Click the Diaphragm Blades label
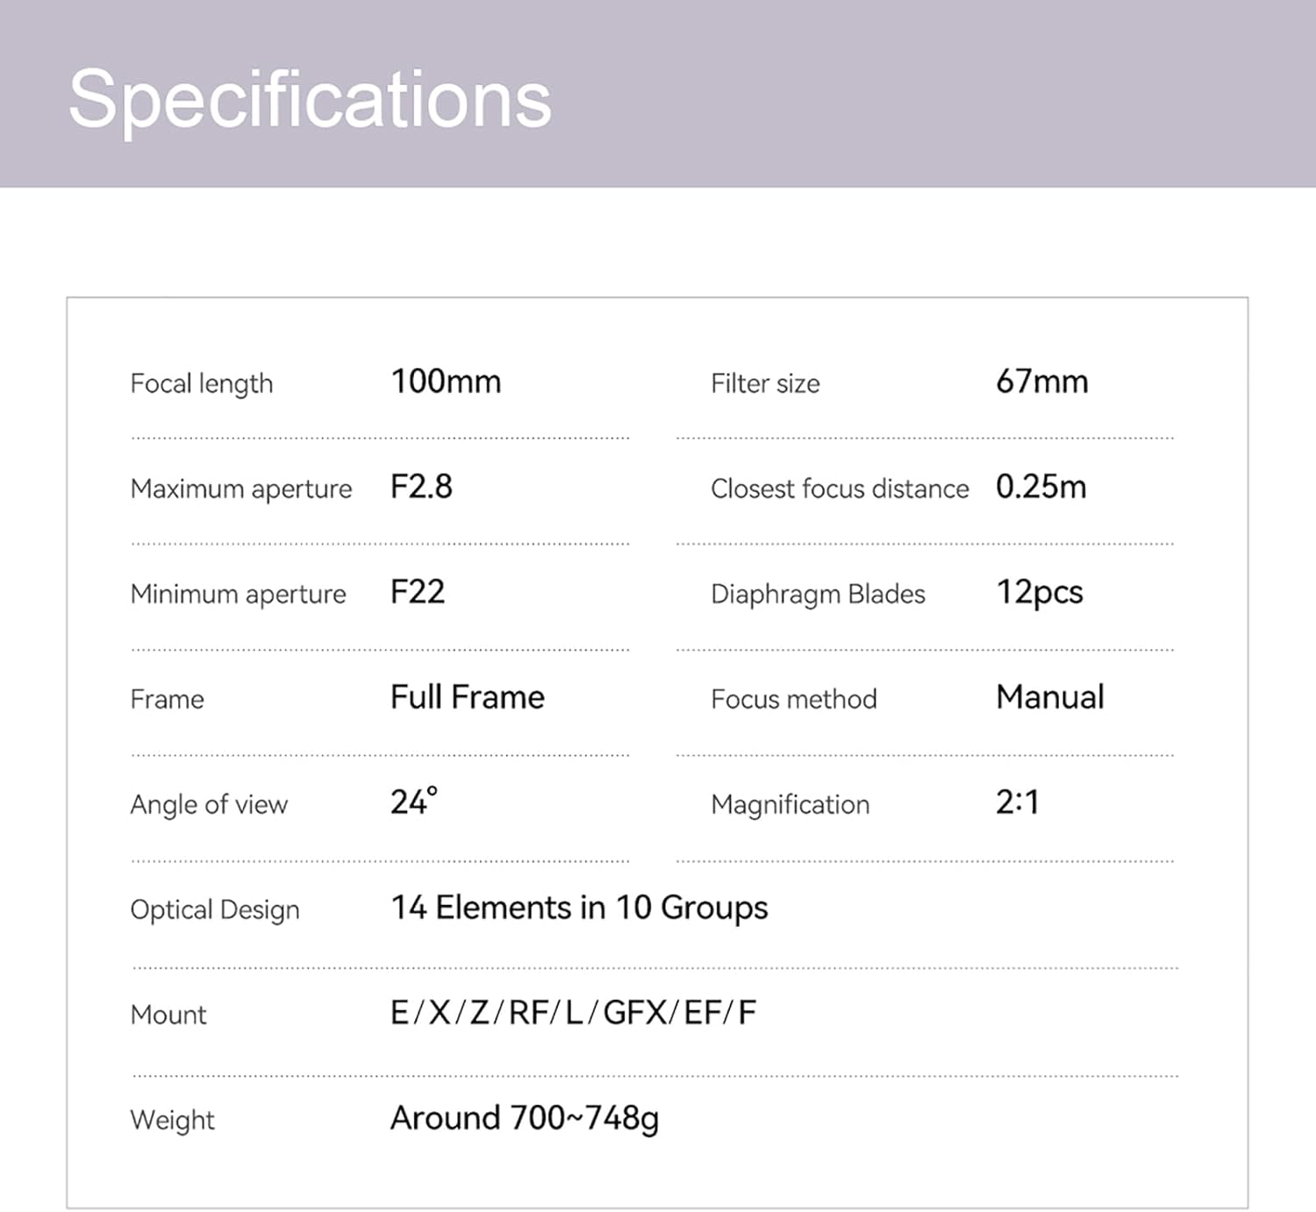This screenshot has height=1212, width=1316. pos(818,594)
